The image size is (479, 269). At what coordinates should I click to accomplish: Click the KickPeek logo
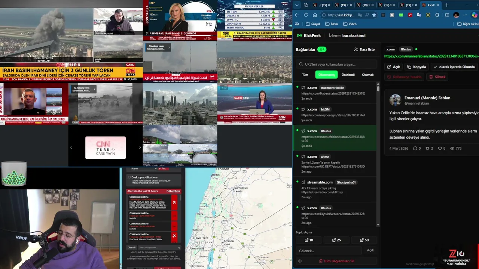coord(309,35)
